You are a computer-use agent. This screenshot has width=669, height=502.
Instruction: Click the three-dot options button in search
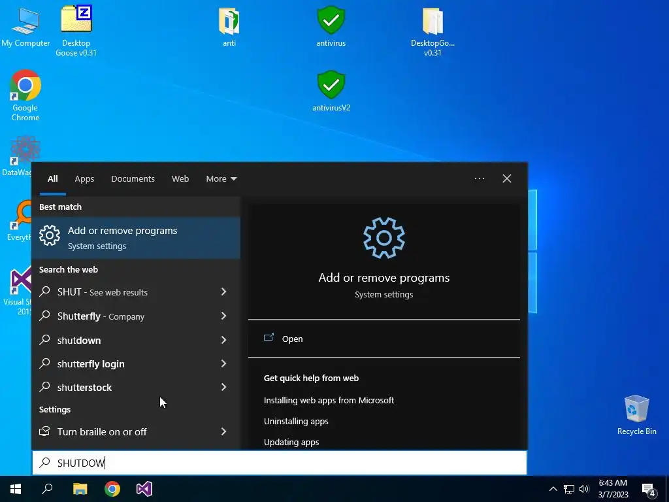480,178
